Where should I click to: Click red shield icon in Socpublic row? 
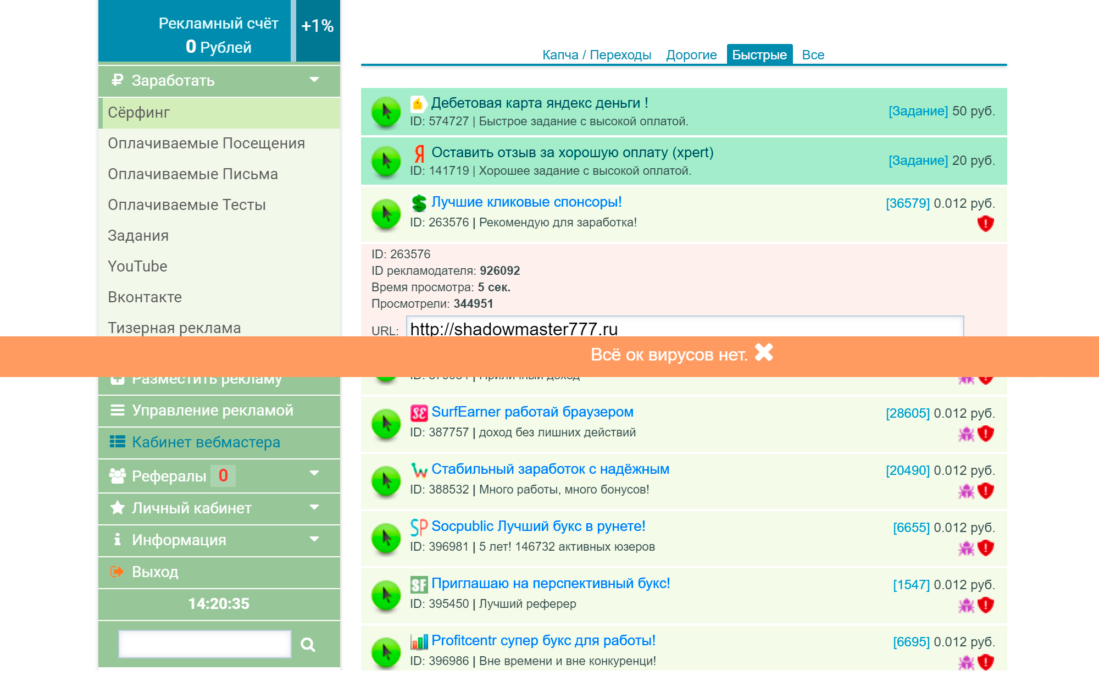(x=986, y=548)
